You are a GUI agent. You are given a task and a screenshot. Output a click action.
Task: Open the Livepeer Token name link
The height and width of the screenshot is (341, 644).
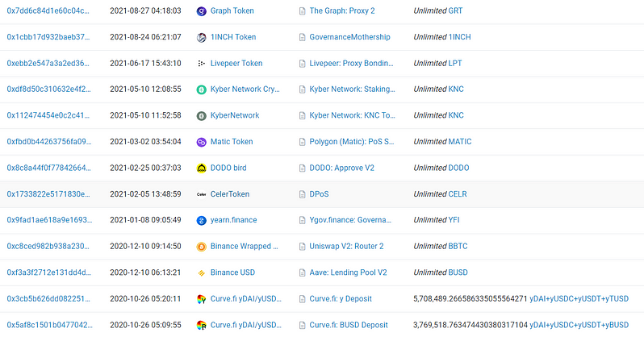[x=236, y=63]
